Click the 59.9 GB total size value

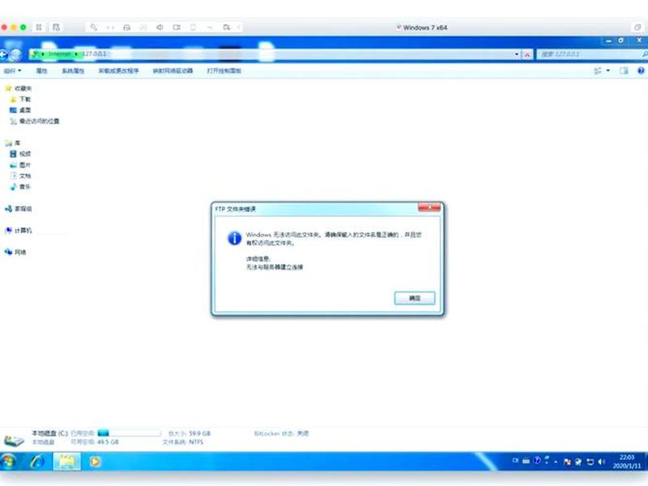click(x=199, y=433)
